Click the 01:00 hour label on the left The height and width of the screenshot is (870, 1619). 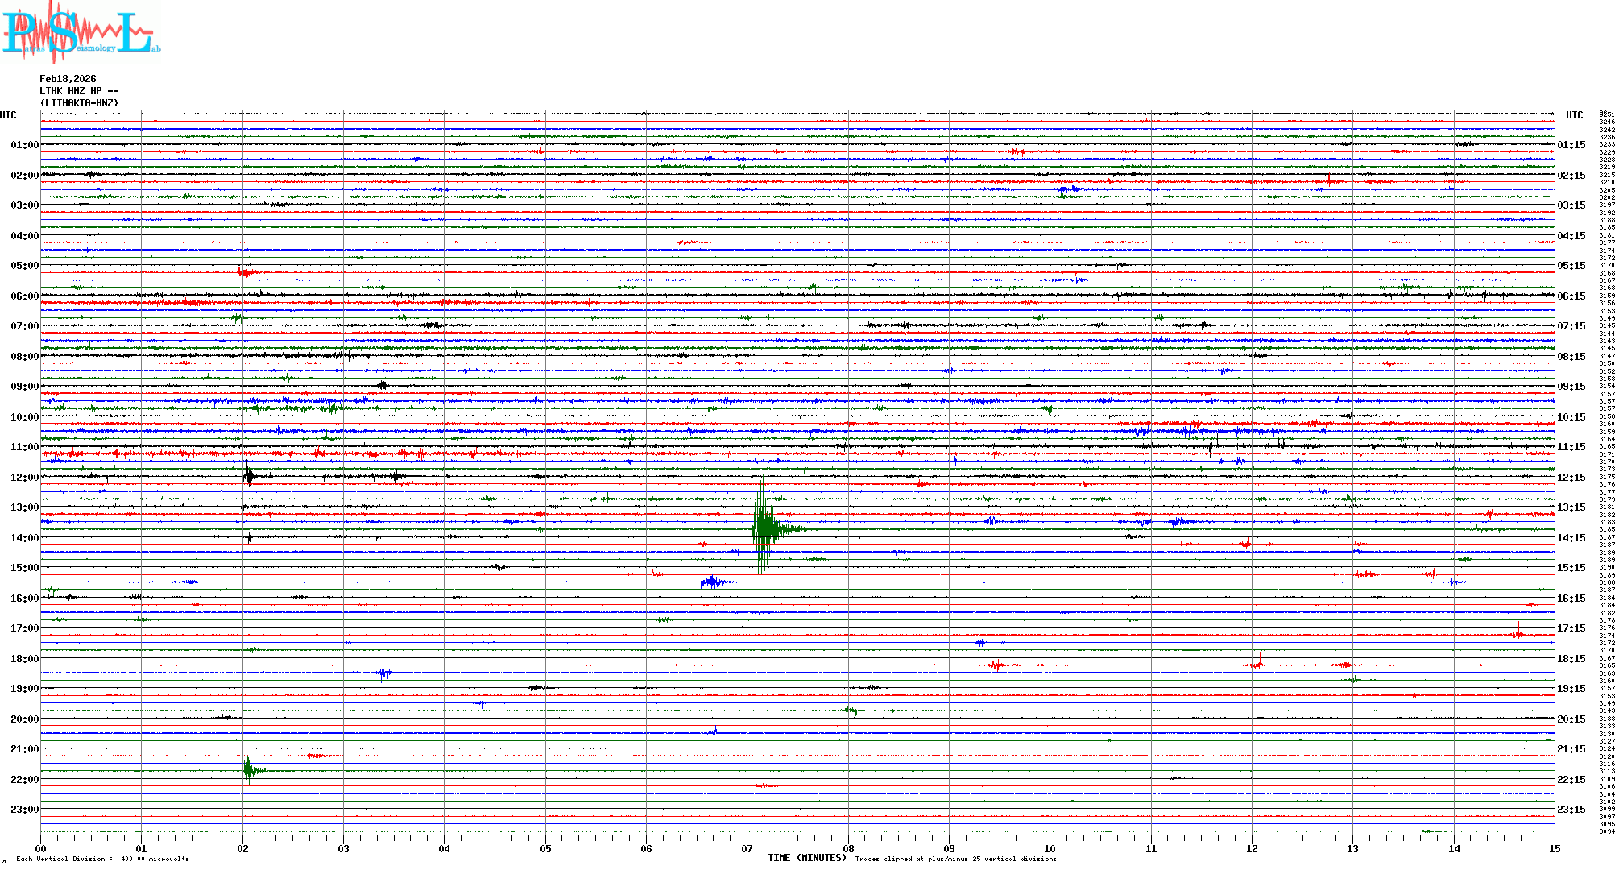pos(24,145)
